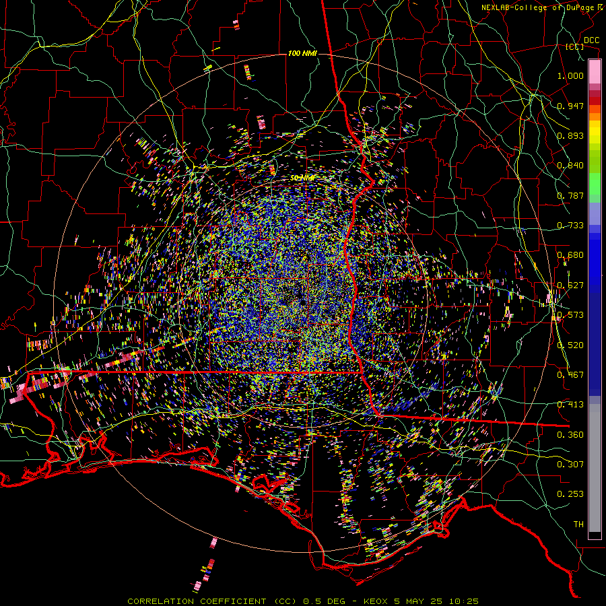Click the 50 NMI range ring label
Viewport: 606px width, 606px height.
point(302,178)
